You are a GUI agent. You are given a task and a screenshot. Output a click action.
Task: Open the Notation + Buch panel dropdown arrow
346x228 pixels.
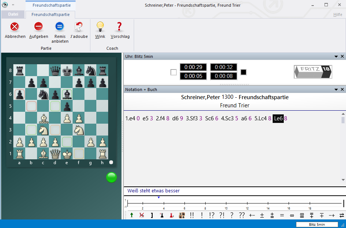336,89
